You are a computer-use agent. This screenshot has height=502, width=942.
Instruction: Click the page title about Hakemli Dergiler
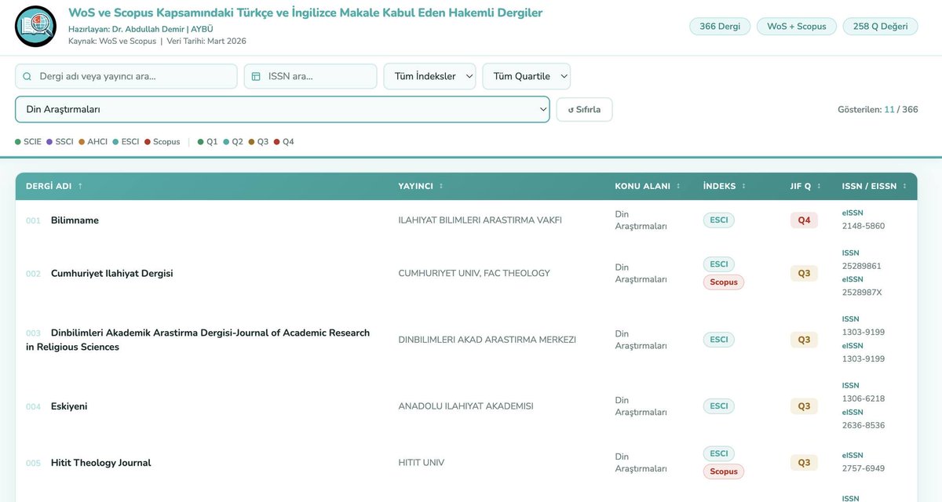tap(305, 13)
